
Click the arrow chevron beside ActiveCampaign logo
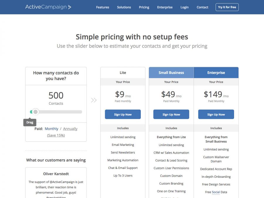click(70, 7)
